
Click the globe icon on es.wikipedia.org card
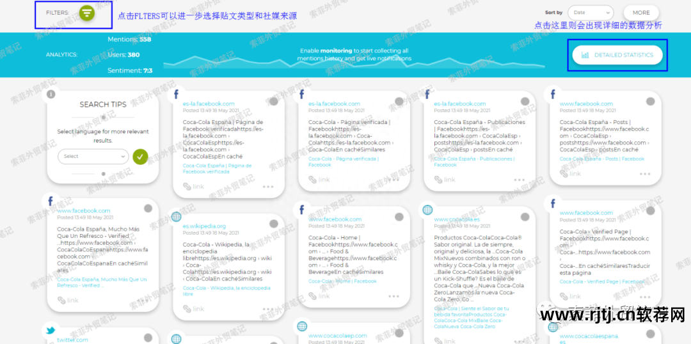click(176, 217)
